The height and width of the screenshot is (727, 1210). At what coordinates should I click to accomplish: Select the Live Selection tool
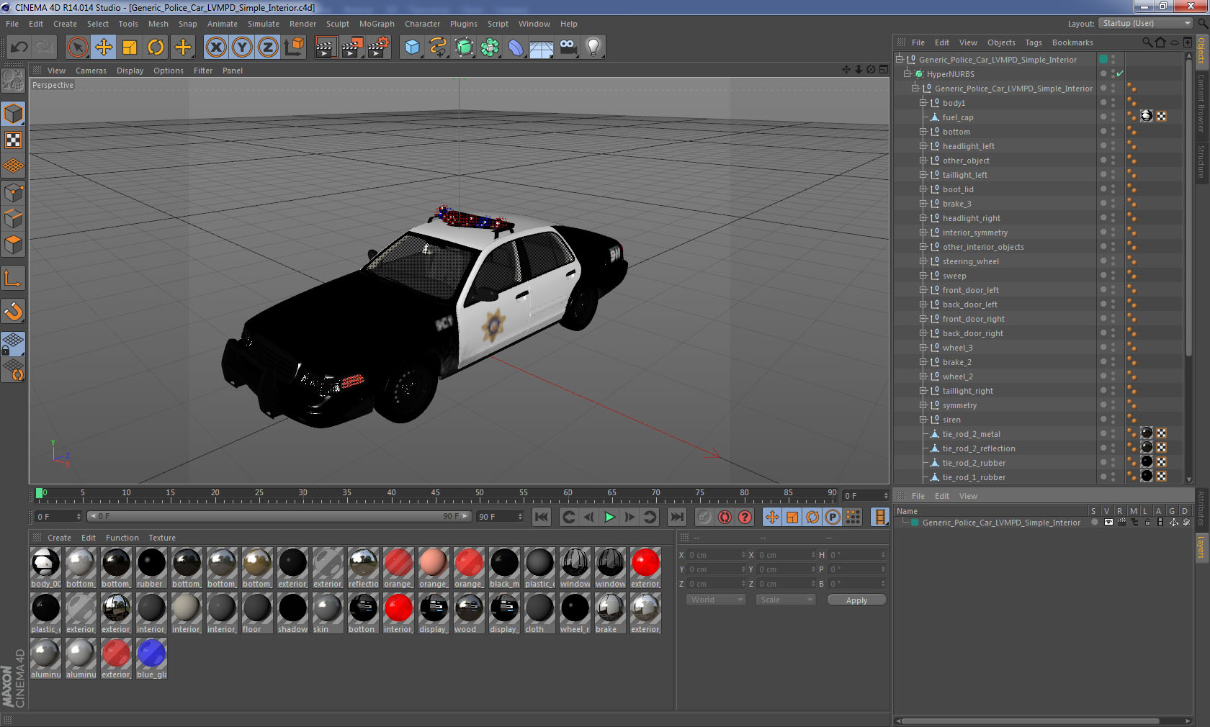tap(77, 48)
